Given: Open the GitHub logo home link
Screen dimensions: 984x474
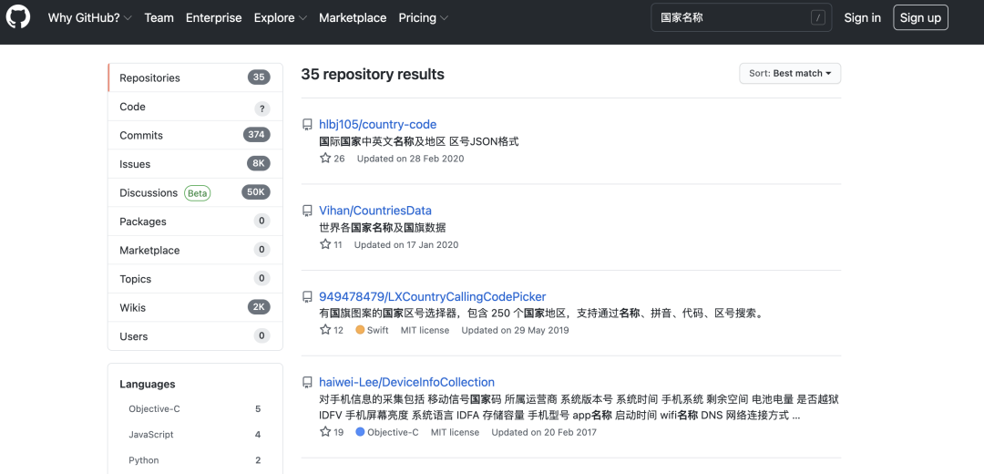Looking at the screenshot, I should tap(17, 17).
